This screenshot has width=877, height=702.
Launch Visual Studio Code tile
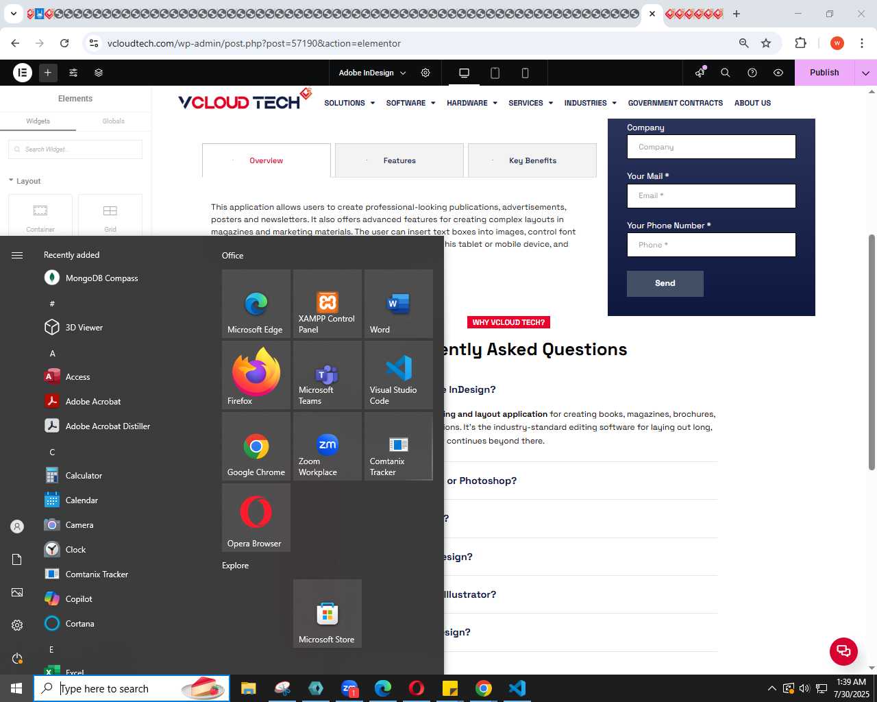tap(399, 375)
